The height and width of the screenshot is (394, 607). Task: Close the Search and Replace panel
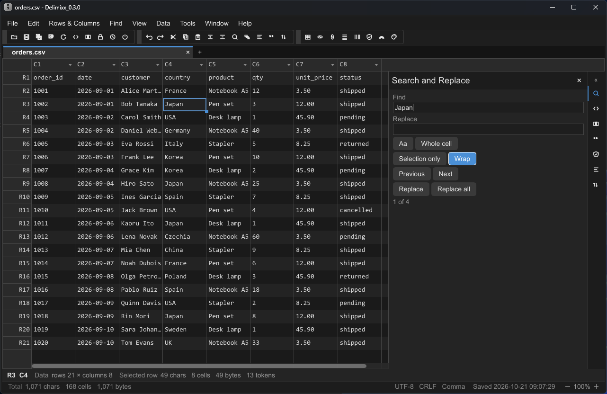(x=579, y=81)
